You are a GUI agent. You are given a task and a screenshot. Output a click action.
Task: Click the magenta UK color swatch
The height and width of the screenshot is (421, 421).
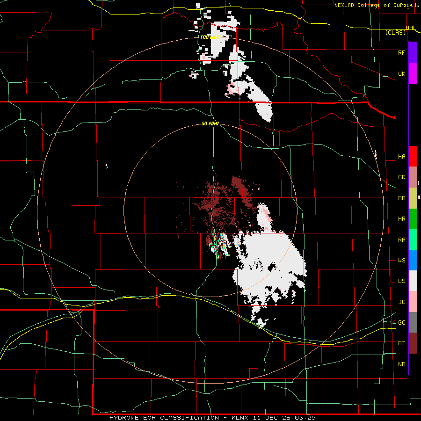(413, 73)
